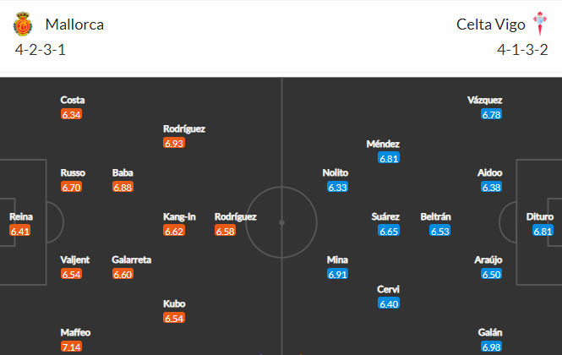Select player Kubo on the pitch
The width and height of the screenshot is (562, 355).
click(x=174, y=303)
